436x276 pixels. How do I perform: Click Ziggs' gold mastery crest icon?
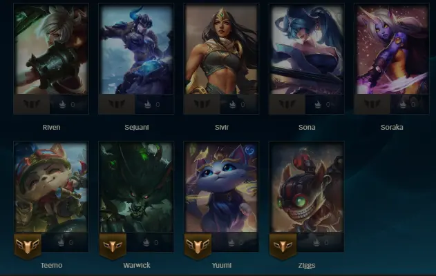pos(283,246)
